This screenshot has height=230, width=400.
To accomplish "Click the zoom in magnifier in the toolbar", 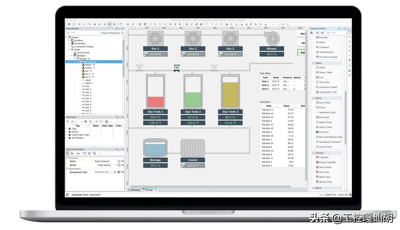I will [170, 24].
